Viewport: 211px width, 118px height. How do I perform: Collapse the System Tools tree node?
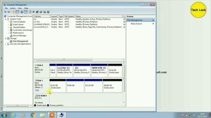pyautogui.click(x=6, y=19)
